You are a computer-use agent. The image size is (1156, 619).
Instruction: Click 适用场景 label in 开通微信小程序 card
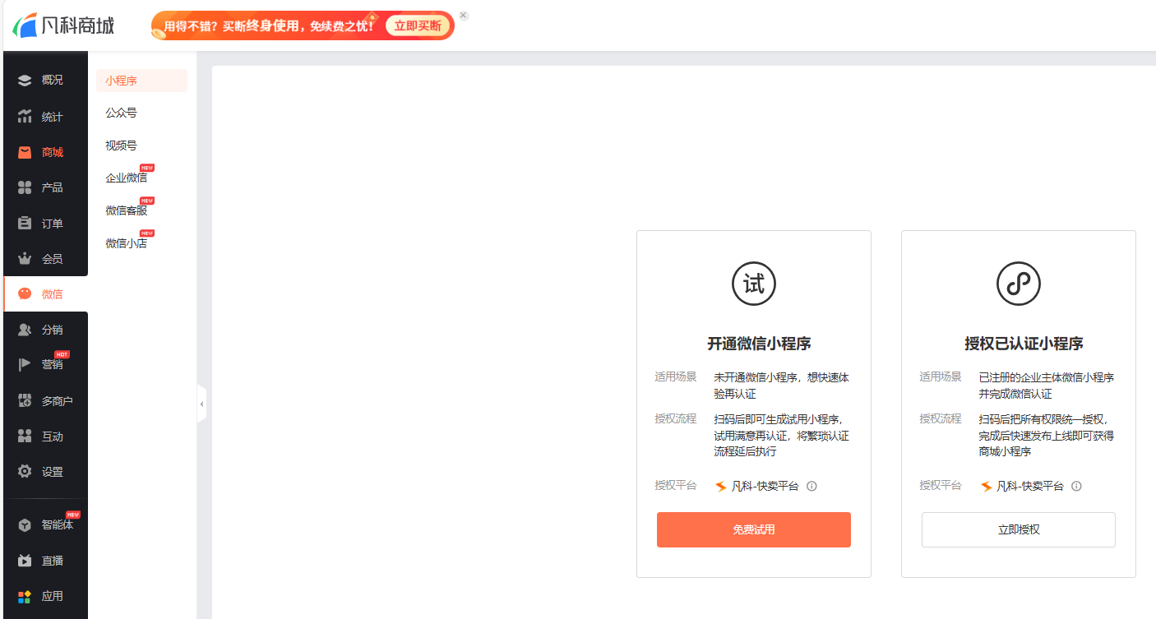point(676,377)
